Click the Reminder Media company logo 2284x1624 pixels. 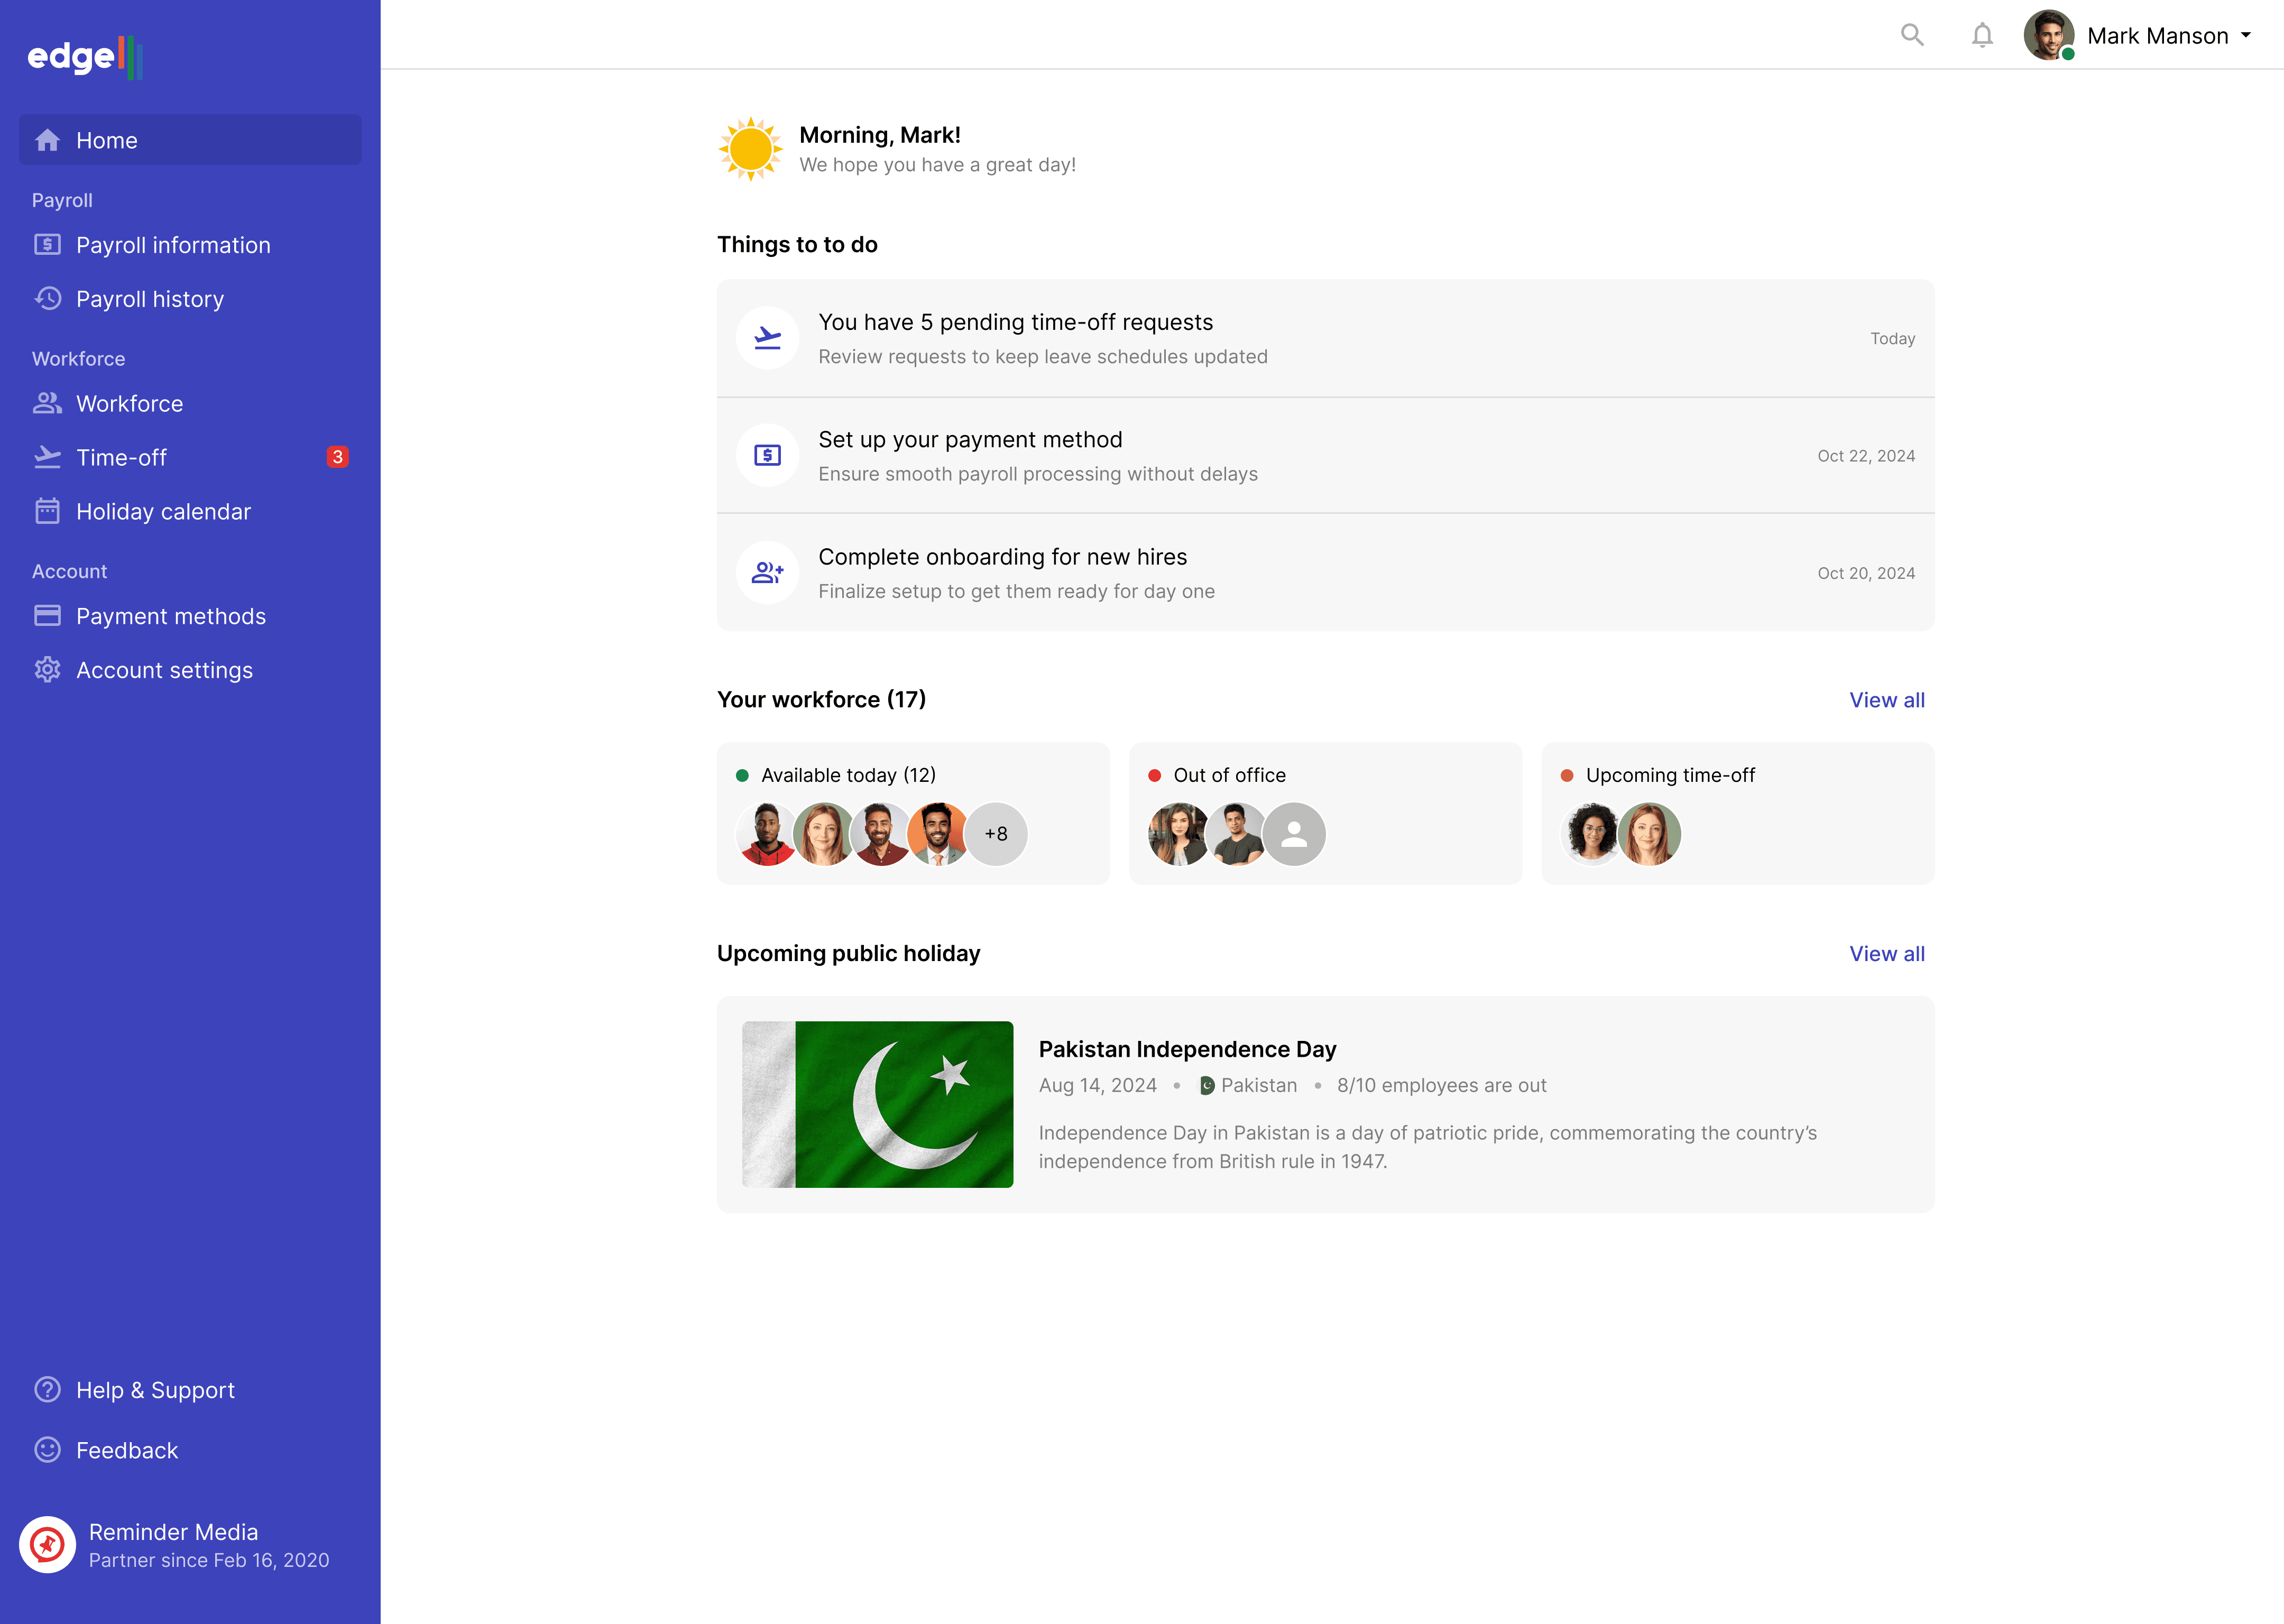(47, 1544)
